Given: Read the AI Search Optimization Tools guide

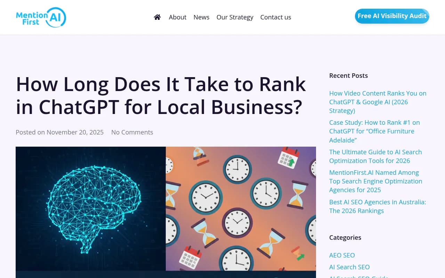Looking at the screenshot, I should click(375, 156).
